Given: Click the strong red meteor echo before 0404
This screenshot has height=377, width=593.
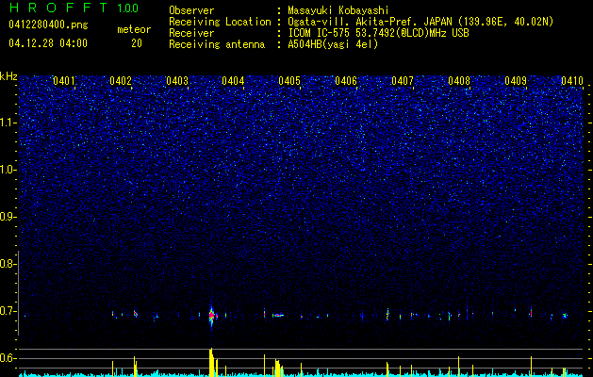Looking at the screenshot, I should pyautogui.click(x=212, y=315).
